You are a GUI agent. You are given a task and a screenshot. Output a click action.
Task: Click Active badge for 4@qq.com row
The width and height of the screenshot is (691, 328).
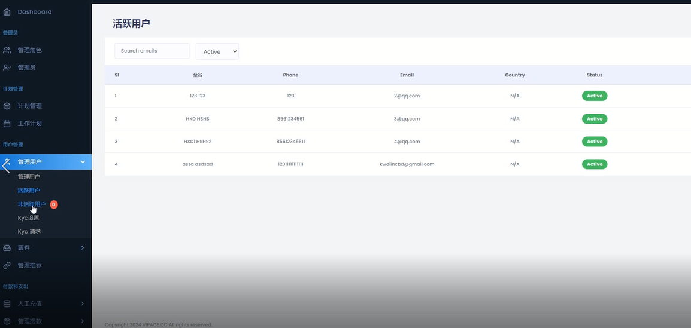click(595, 142)
